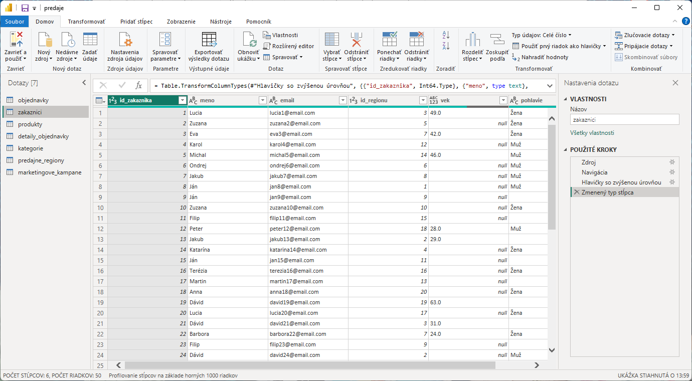Select the detaily_objednavky query
692x381 pixels.
[45, 136]
